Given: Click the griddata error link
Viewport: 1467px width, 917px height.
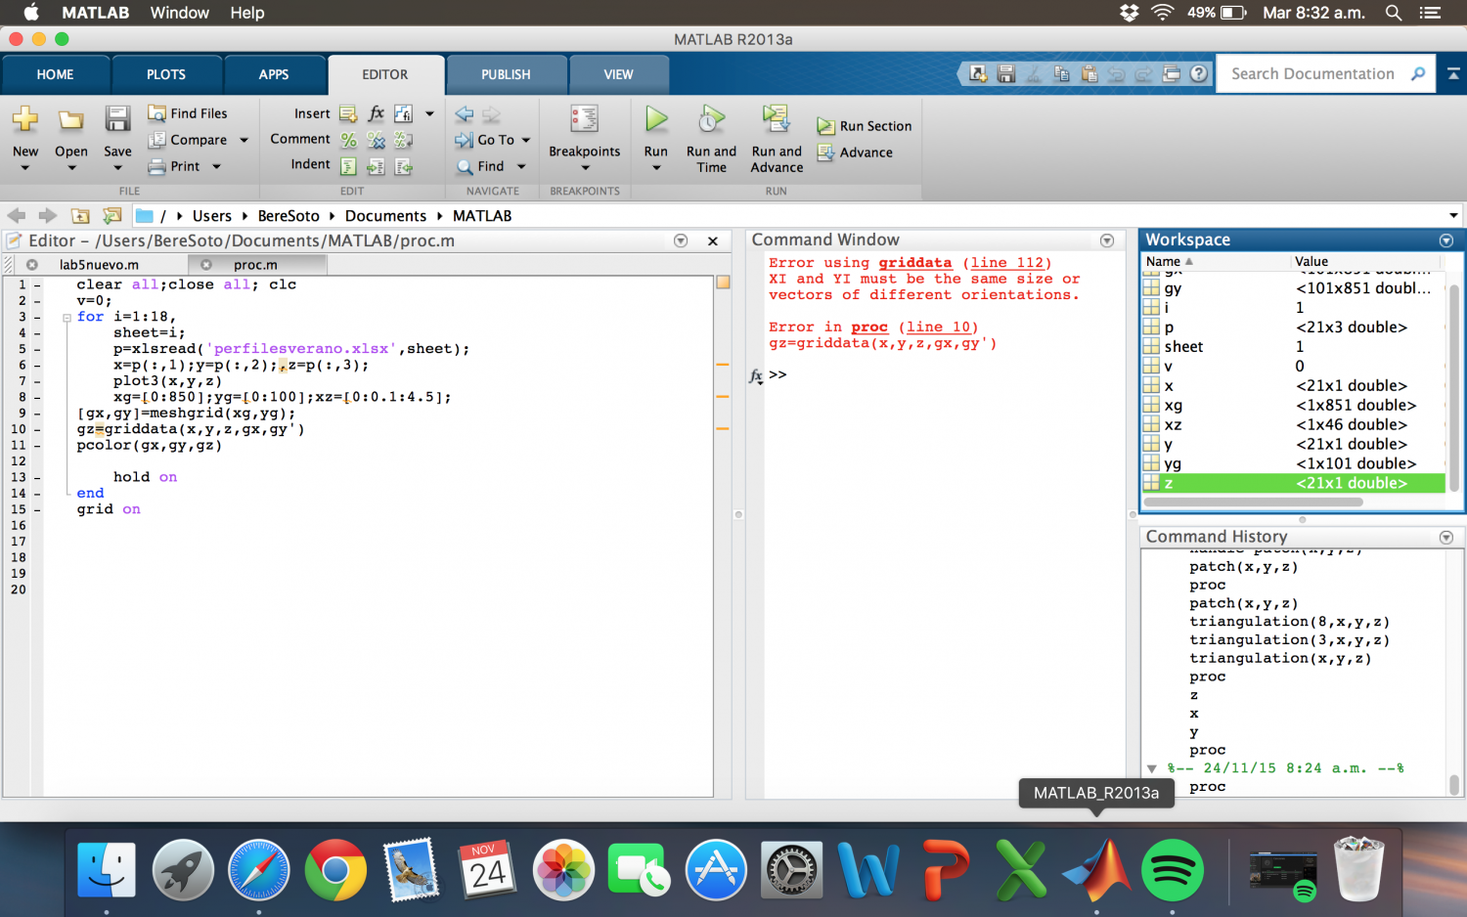Looking at the screenshot, I should 914,263.
